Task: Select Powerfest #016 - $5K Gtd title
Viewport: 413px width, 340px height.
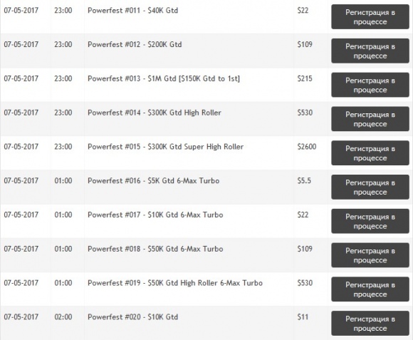Action: click(x=153, y=180)
